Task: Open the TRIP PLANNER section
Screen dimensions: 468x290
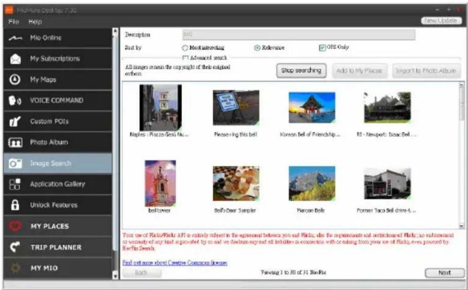Action: (x=58, y=247)
